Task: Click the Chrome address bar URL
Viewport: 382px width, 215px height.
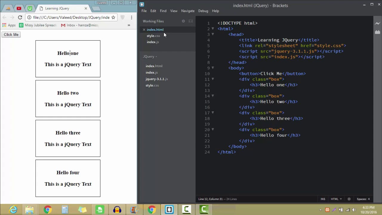Action: click(71, 17)
